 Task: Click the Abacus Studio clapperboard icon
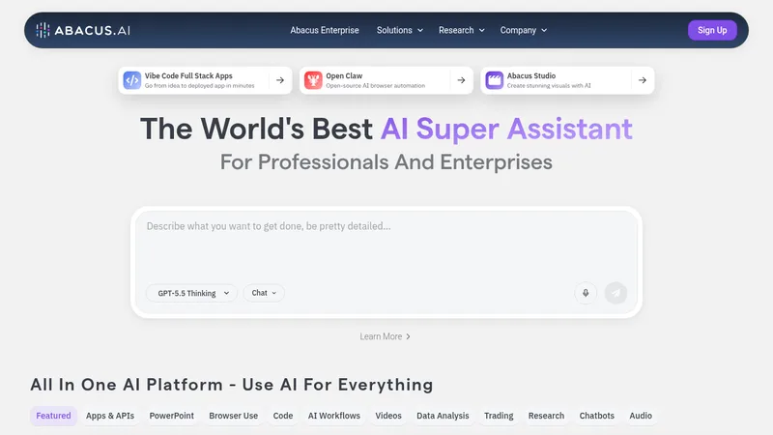coord(495,80)
